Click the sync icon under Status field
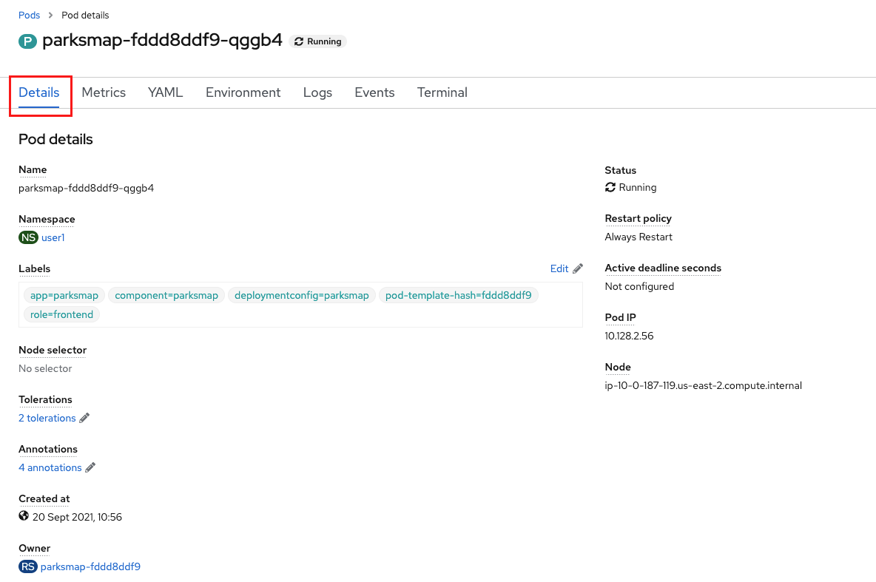This screenshot has width=876, height=582. click(610, 187)
